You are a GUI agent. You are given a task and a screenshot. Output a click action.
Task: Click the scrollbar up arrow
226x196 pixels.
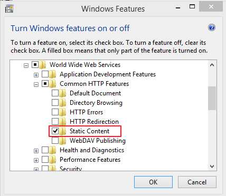tap(212, 65)
